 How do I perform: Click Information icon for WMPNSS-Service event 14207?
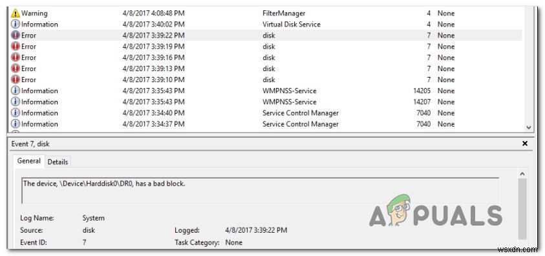click(16, 102)
